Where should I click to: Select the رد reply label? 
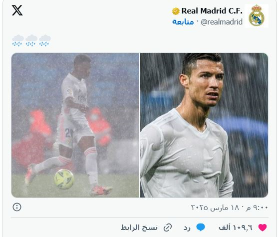tap(187, 227)
